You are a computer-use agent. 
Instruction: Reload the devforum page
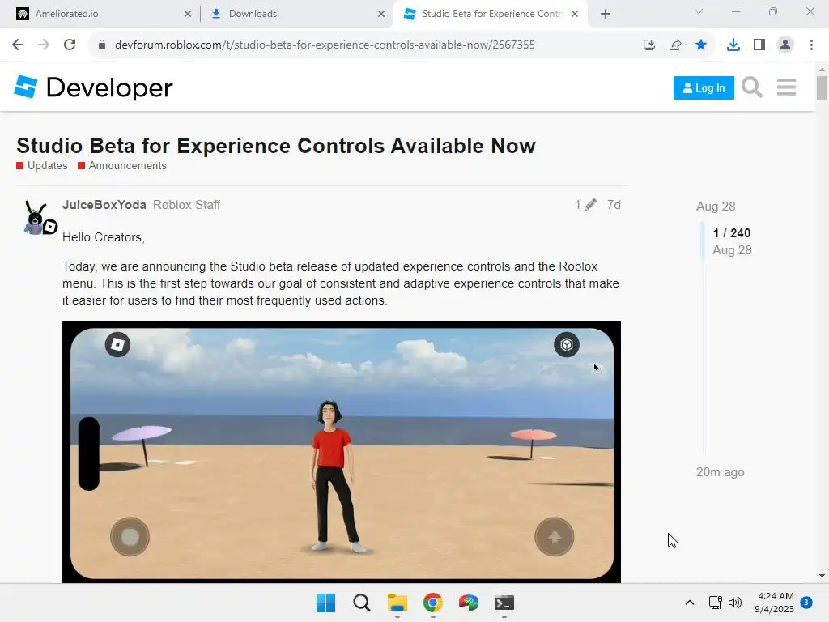coord(70,45)
